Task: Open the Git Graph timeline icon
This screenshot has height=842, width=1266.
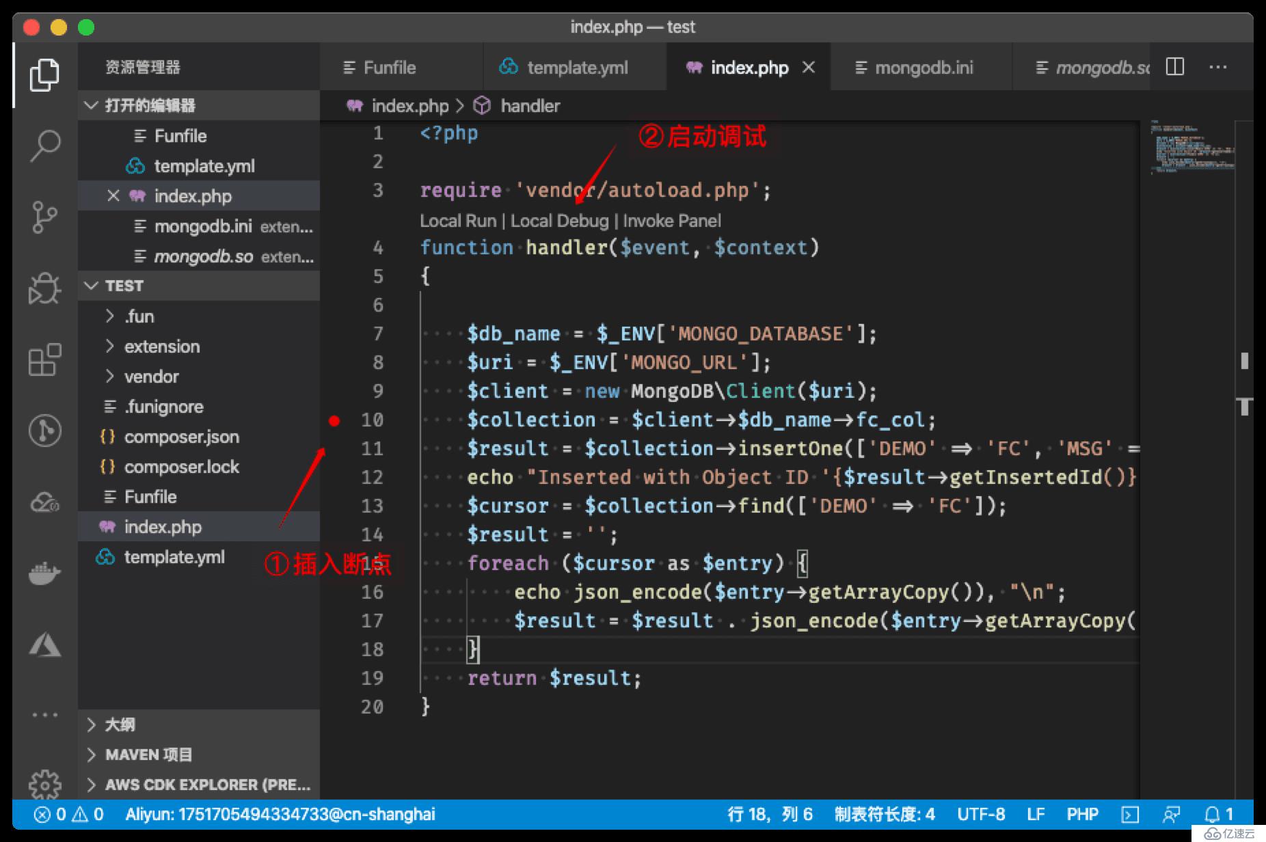Action: pos(44,431)
